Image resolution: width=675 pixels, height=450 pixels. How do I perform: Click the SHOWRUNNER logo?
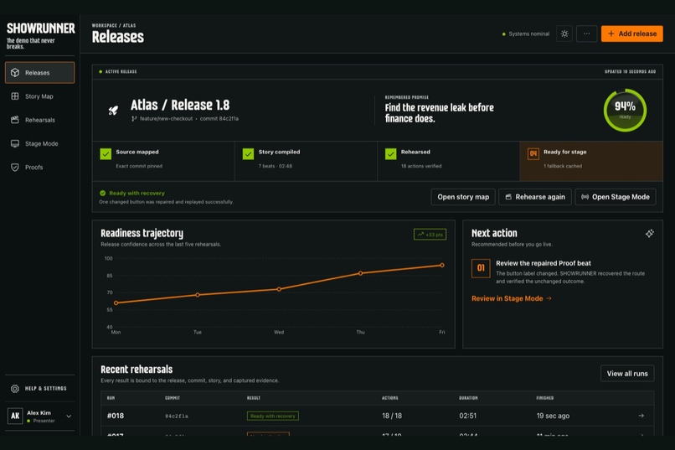40,28
